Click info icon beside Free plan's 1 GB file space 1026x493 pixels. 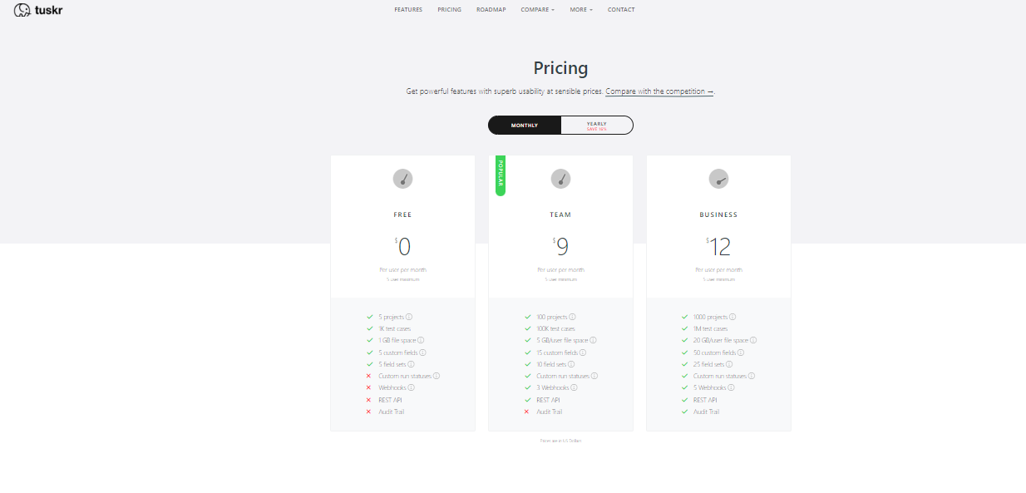point(421,340)
